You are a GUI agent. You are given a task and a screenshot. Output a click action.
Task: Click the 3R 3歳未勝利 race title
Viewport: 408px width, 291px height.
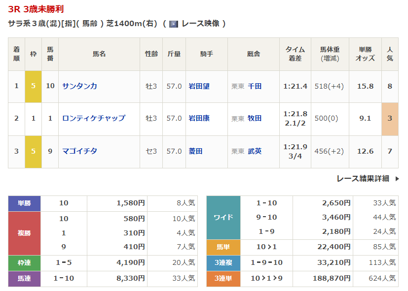tap(36, 9)
